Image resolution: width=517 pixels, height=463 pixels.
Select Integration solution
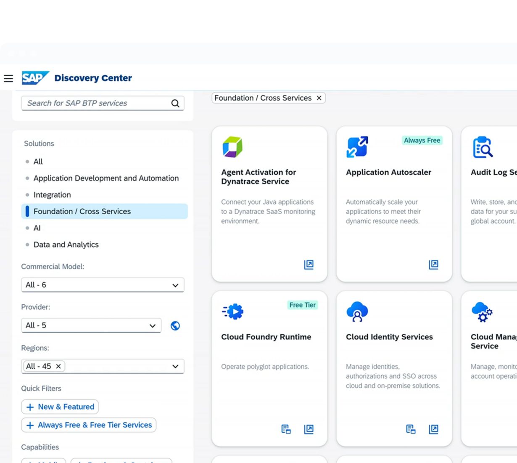[52, 195]
